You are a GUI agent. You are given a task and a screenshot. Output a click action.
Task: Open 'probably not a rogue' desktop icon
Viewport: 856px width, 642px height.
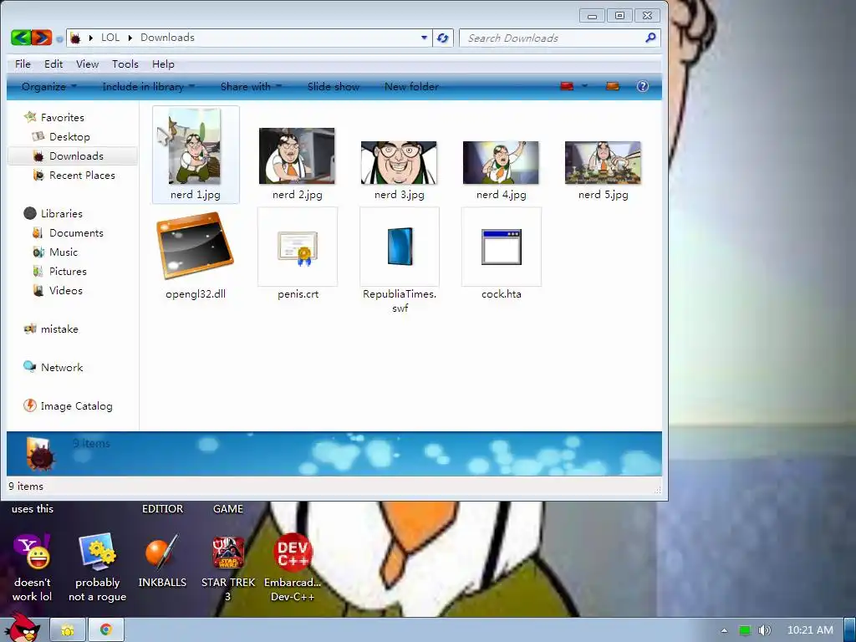pyautogui.click(x=97, y=552)
